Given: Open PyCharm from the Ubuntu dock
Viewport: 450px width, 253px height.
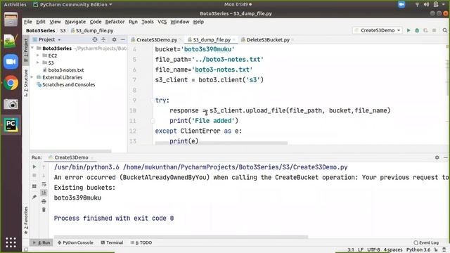Looking at the screenshot, I should tap(11, 125).
